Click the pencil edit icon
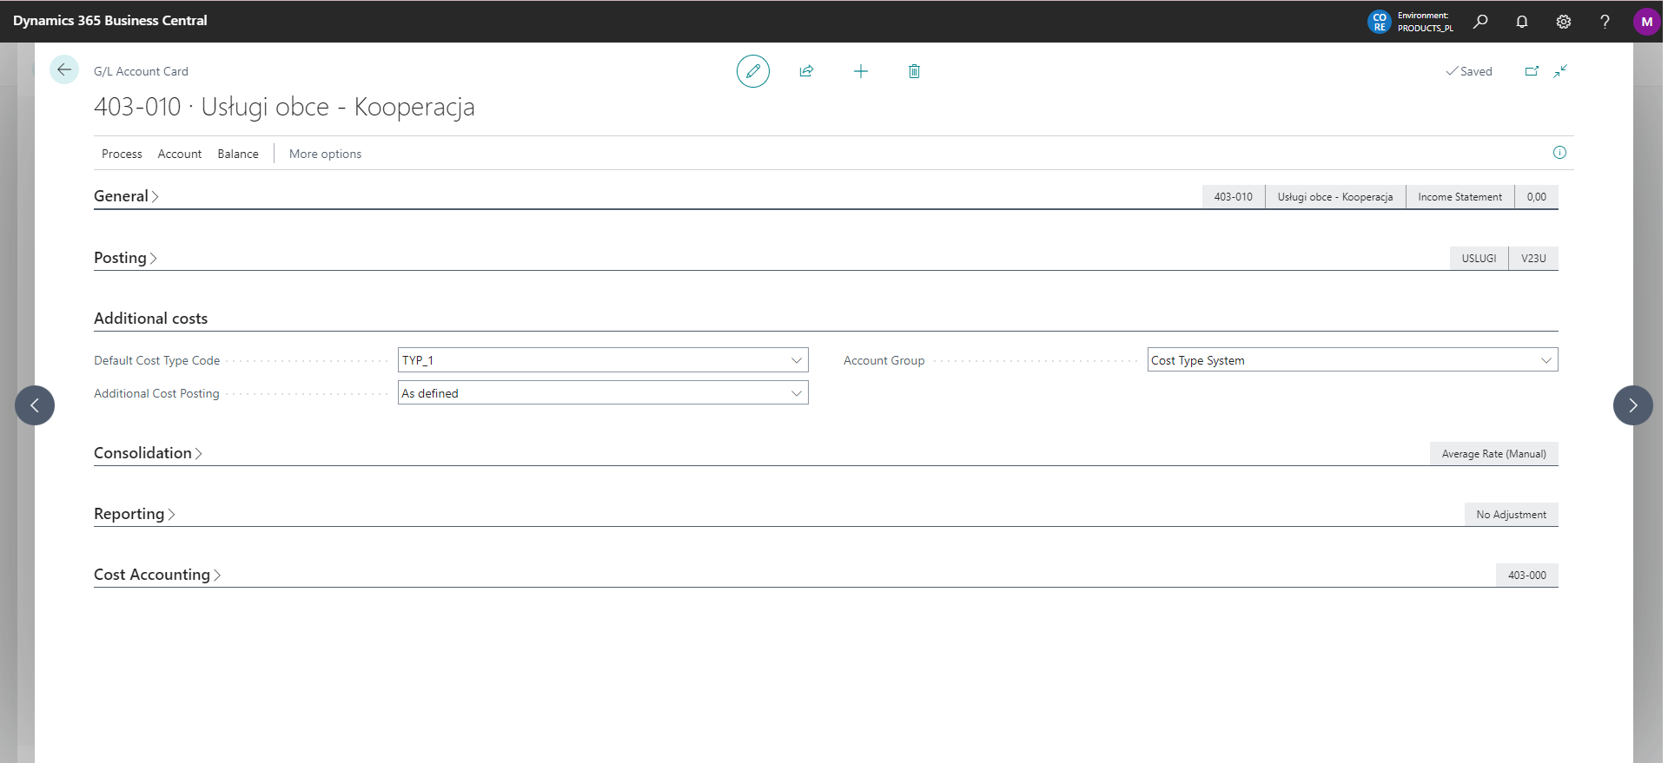The width and height of the screenshot is (1668, 763). coord(752,71)
